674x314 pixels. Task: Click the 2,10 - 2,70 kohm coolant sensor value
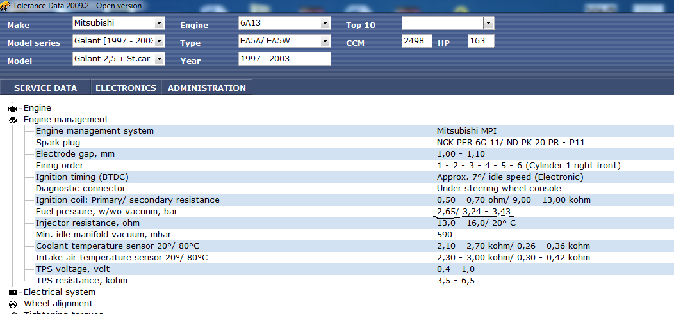tap(513, 246)
